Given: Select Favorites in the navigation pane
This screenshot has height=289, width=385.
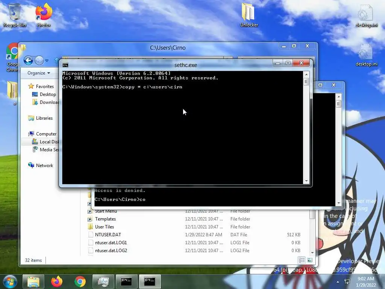Looking at the screenshot, I should point(41,87).
